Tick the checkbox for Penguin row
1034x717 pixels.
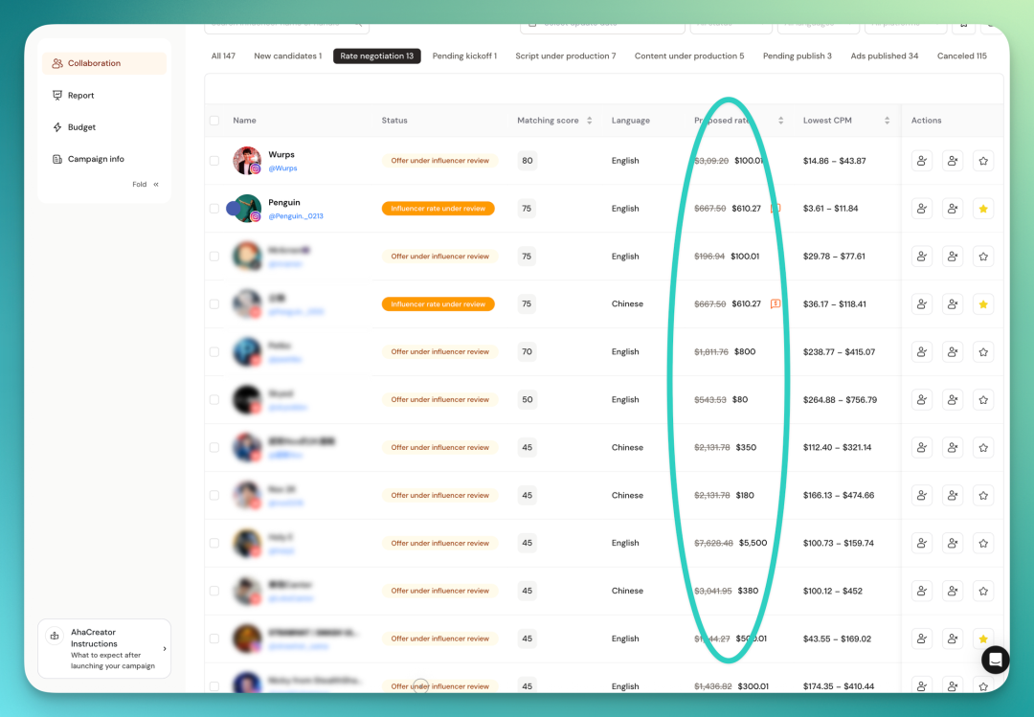[214, 209]
